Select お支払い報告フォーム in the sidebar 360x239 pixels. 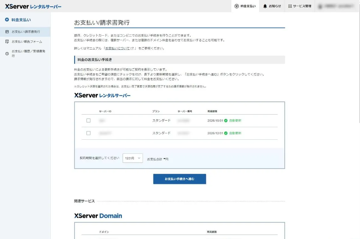click(25, 42)
